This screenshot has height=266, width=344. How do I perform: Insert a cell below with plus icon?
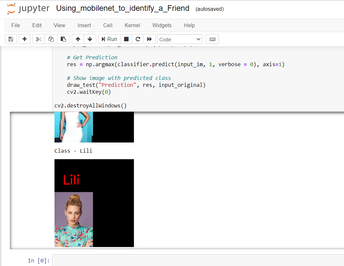(x=24, y=39)
